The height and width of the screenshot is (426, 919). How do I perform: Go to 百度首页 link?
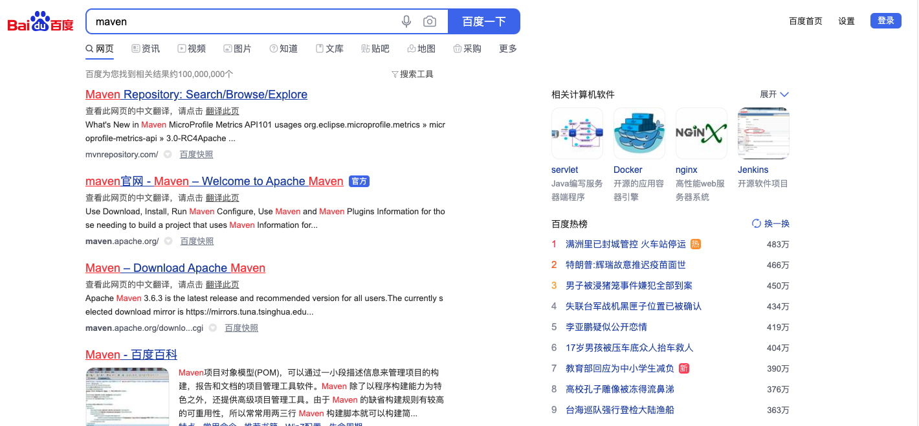tap(806, 21)
